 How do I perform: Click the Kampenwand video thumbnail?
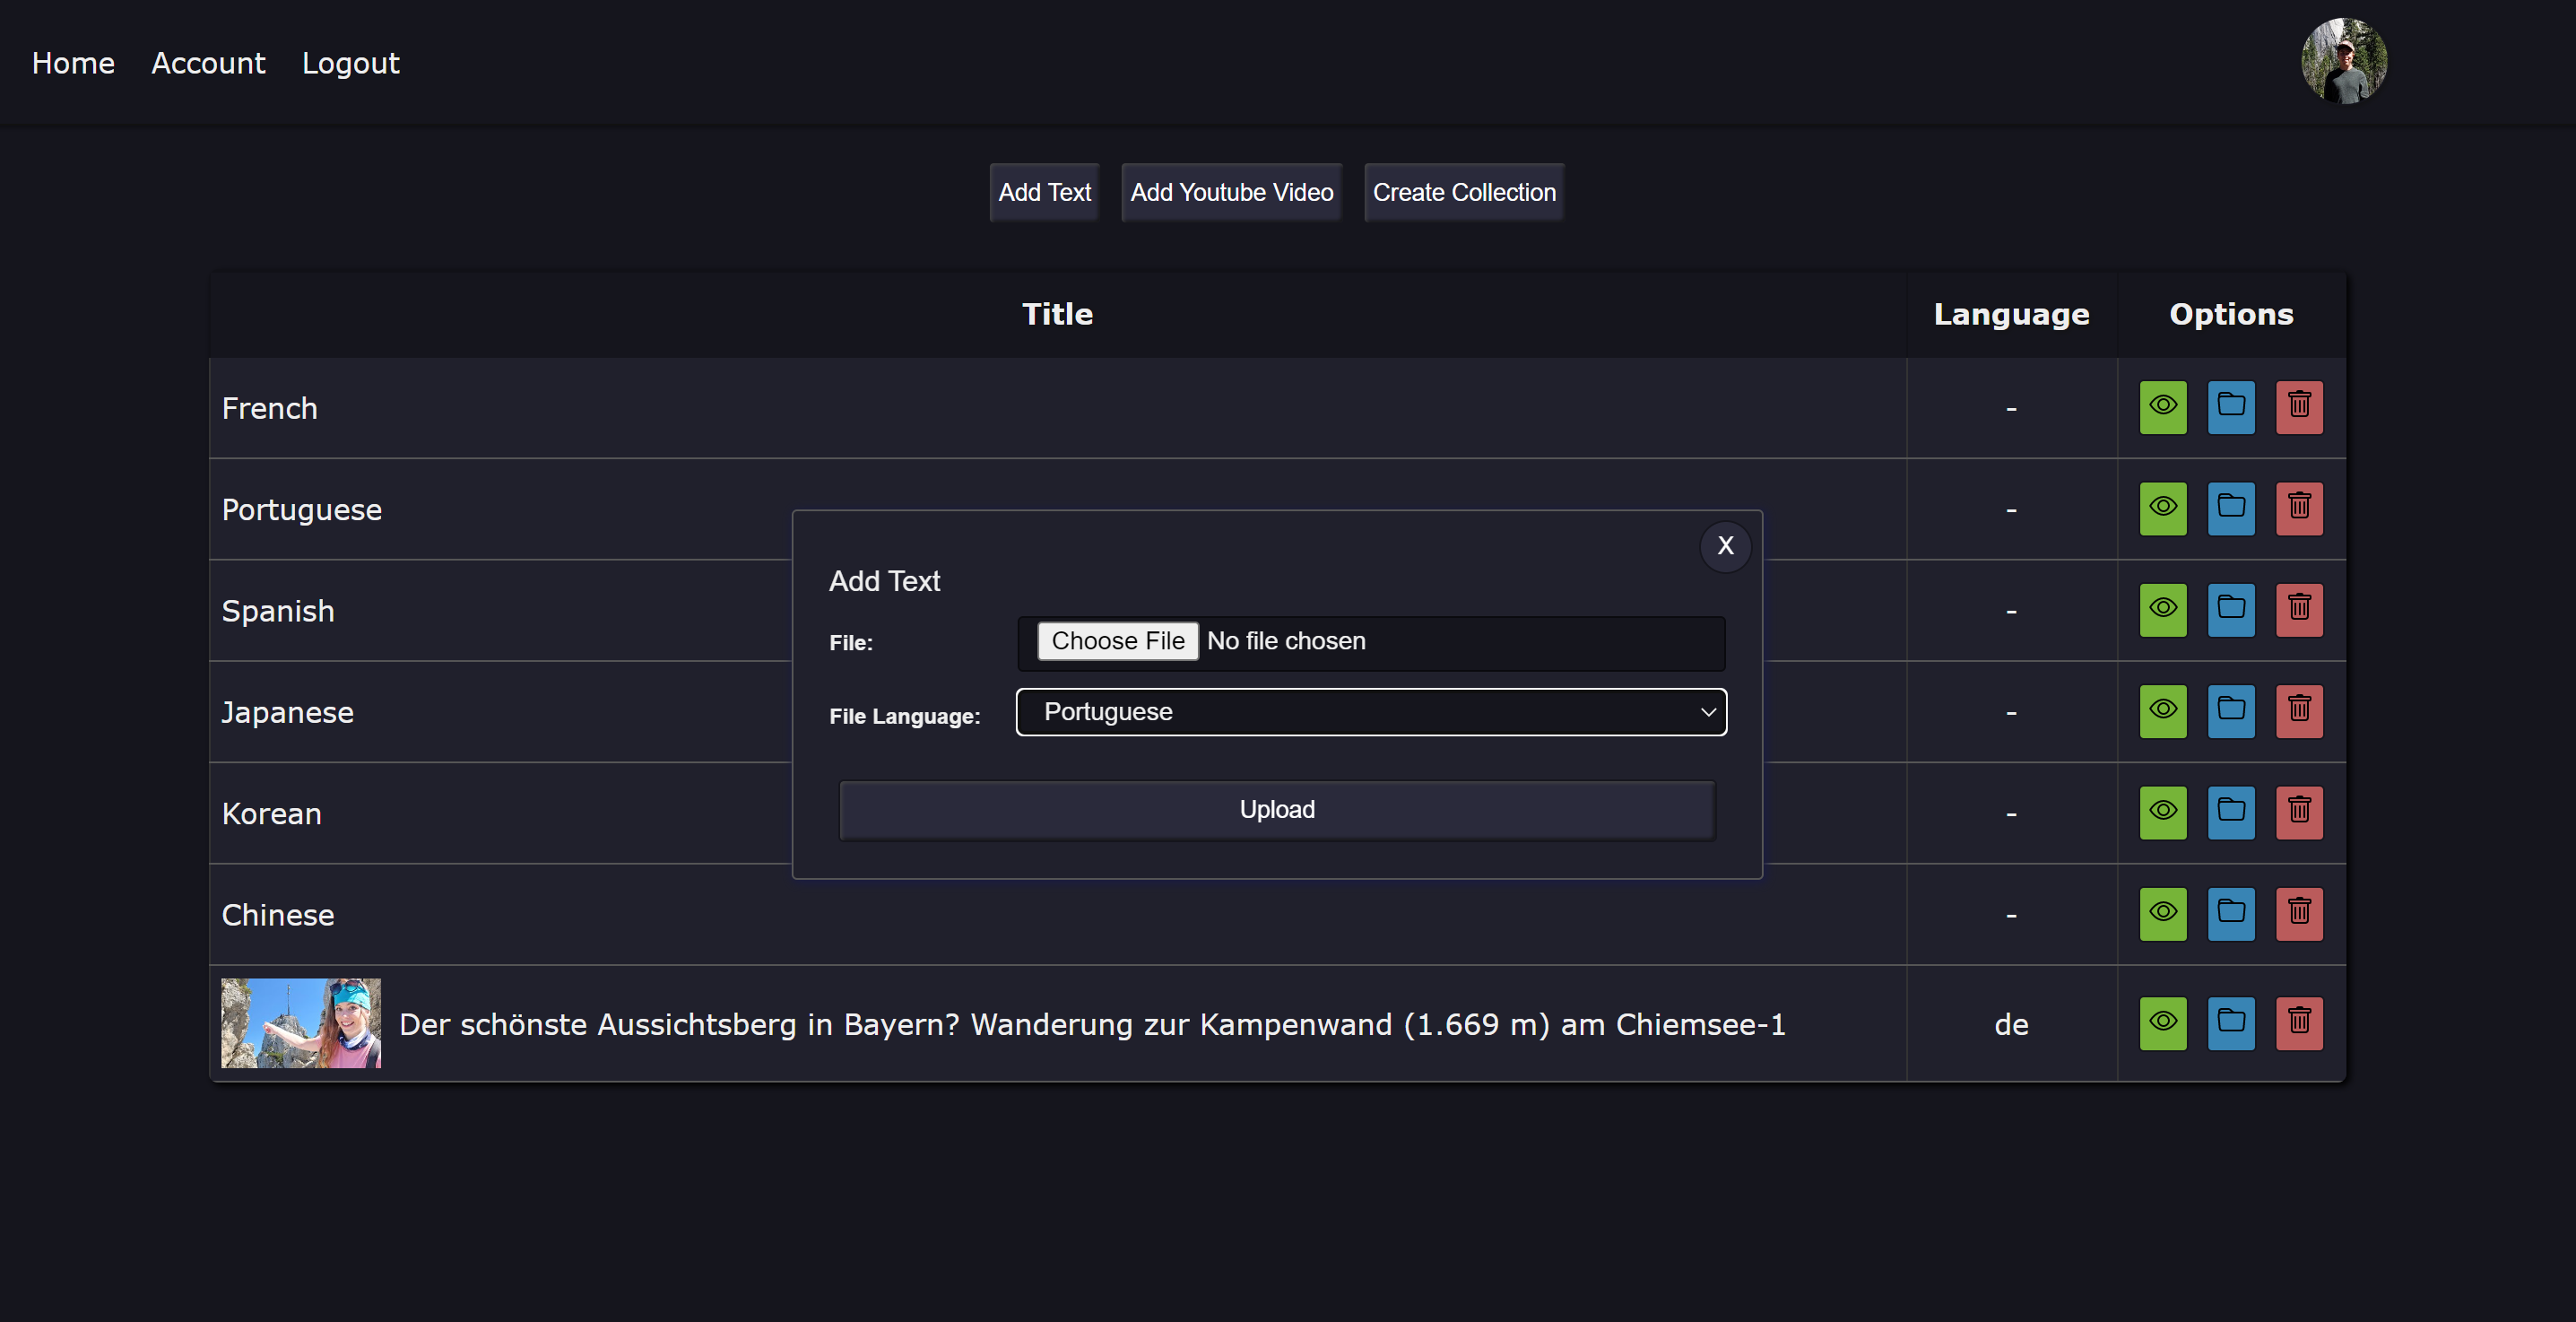(x=301, y=1023)
